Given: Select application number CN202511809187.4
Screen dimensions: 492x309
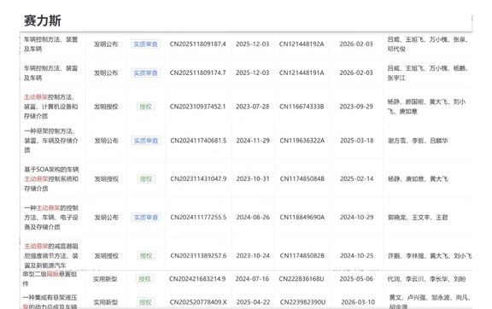Looking at the screenshot, I should point(197,44).
